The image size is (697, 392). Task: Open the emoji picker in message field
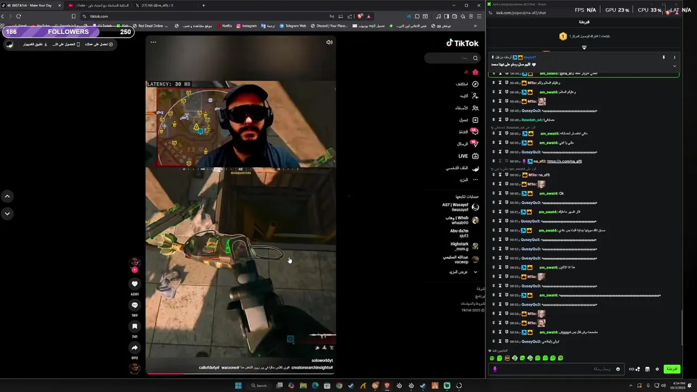point(617,369)
